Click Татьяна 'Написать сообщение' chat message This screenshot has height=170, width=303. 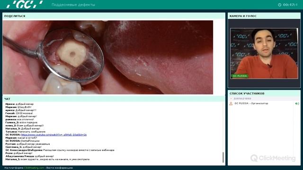(25, 132)
